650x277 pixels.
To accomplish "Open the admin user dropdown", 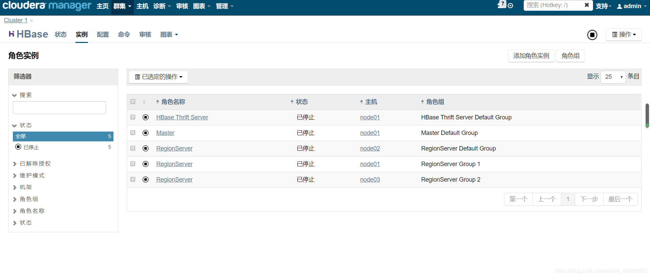I will [x=632, y=6].
